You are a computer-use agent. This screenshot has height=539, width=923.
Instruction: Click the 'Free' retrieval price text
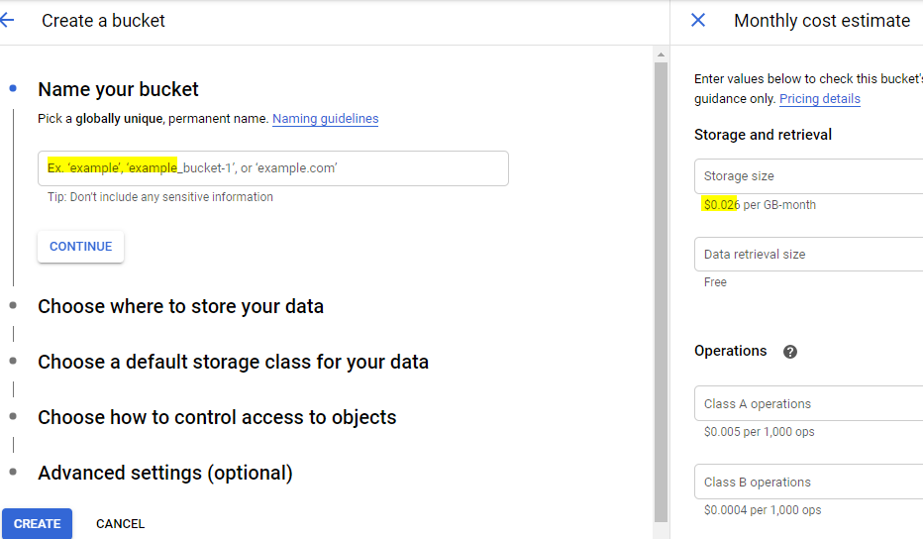(x=715, y=282)
